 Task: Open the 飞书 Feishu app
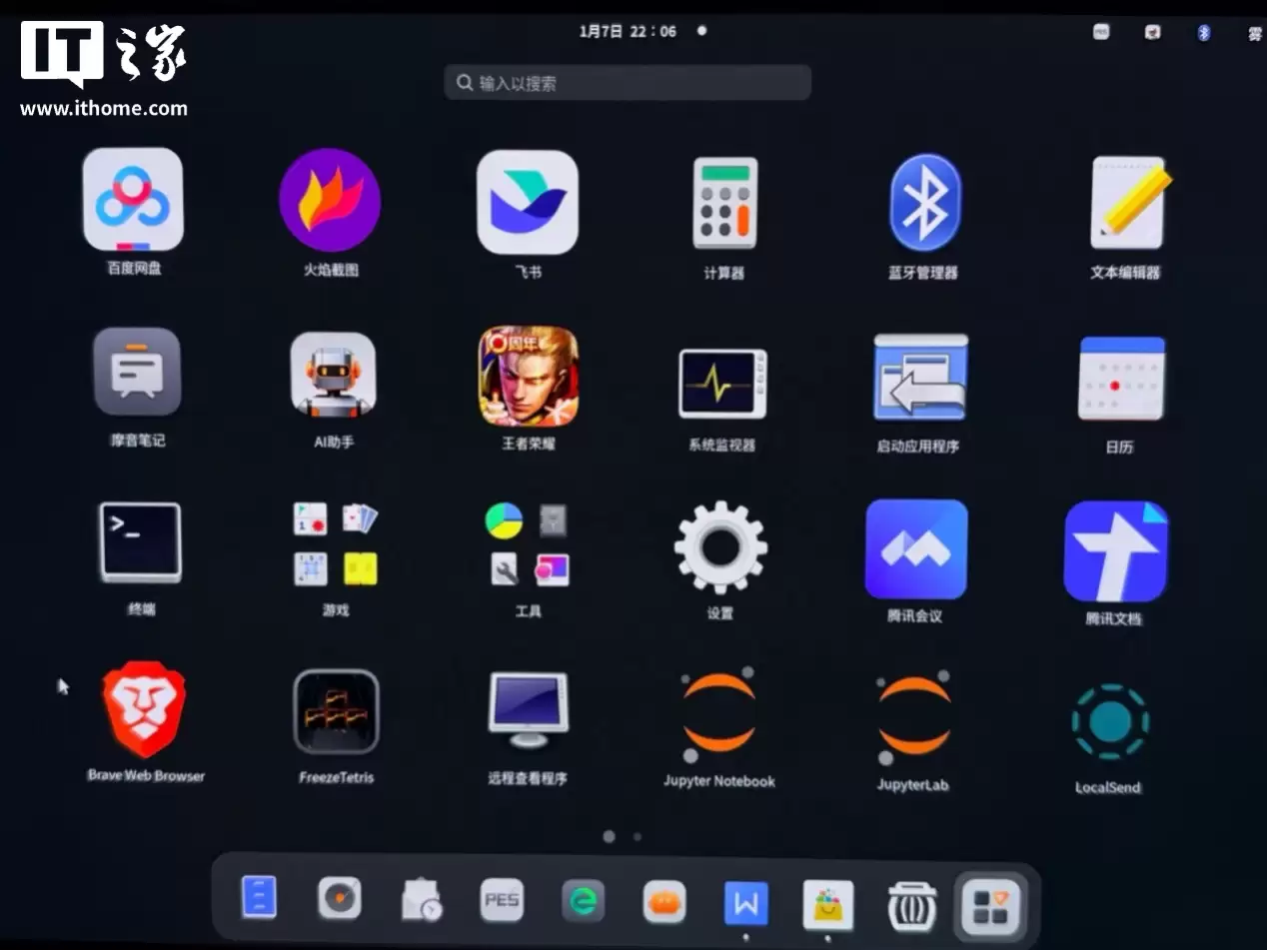(528, 200)
